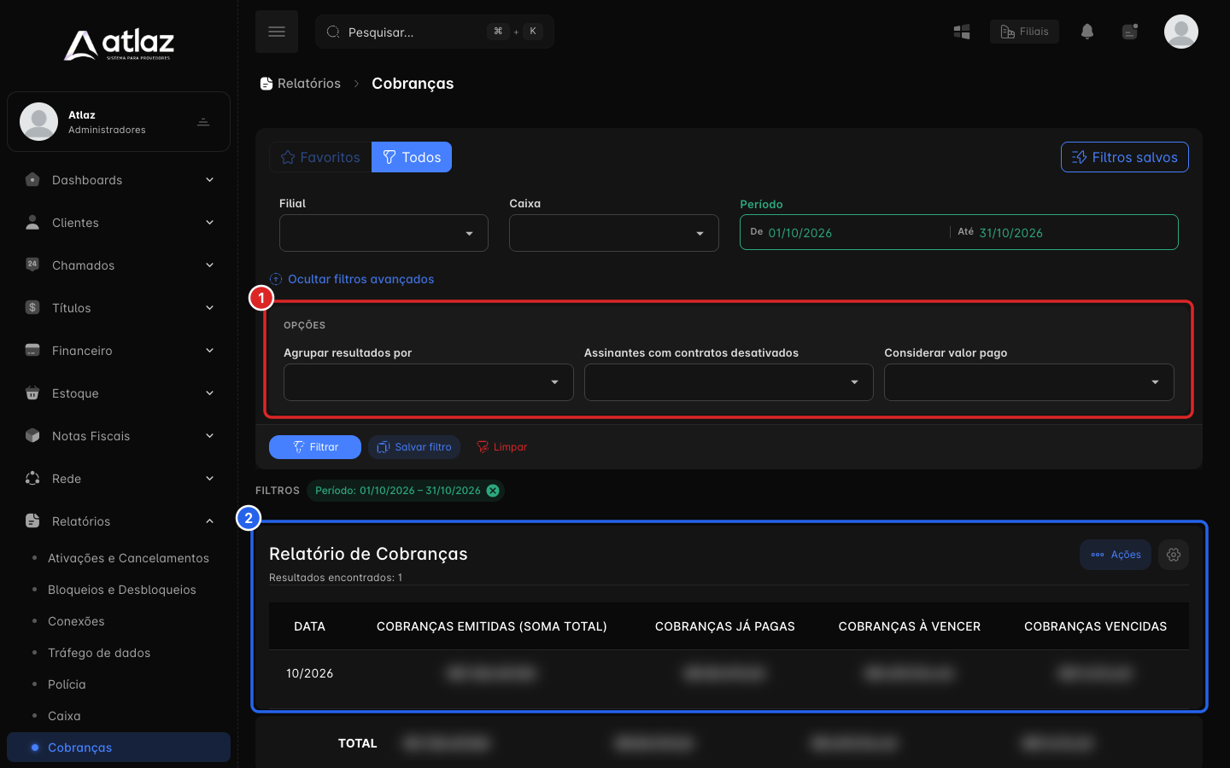Open Ativações e Cancelamentos report

coord(128,558)
